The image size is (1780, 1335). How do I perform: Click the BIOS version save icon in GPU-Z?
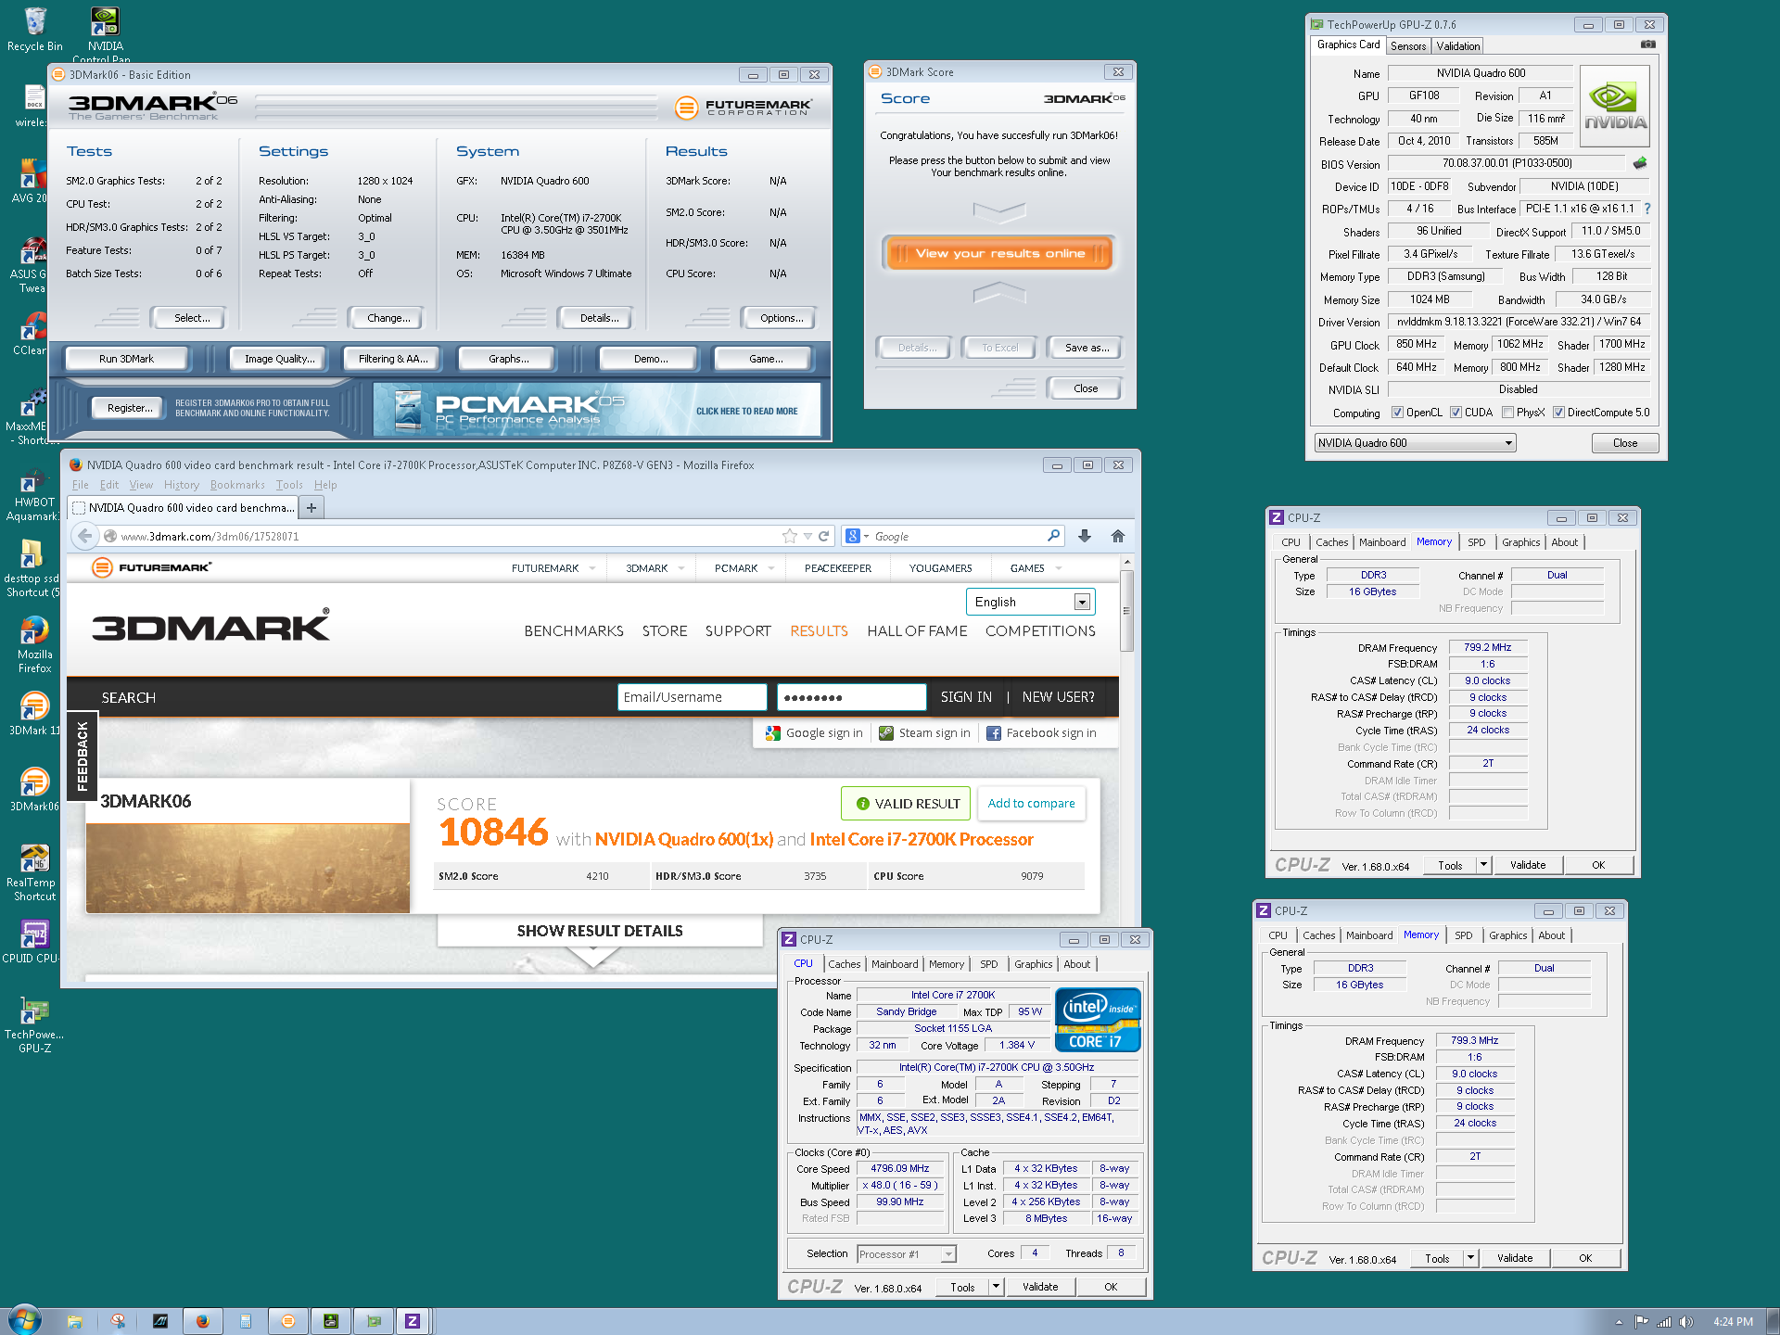tap(1640, 163)
